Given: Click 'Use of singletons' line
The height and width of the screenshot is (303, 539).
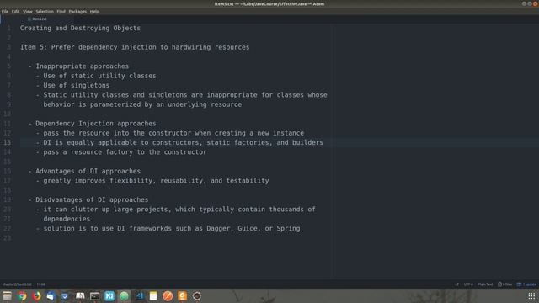Looking at the screenshot, I should [x=72, y=85].
